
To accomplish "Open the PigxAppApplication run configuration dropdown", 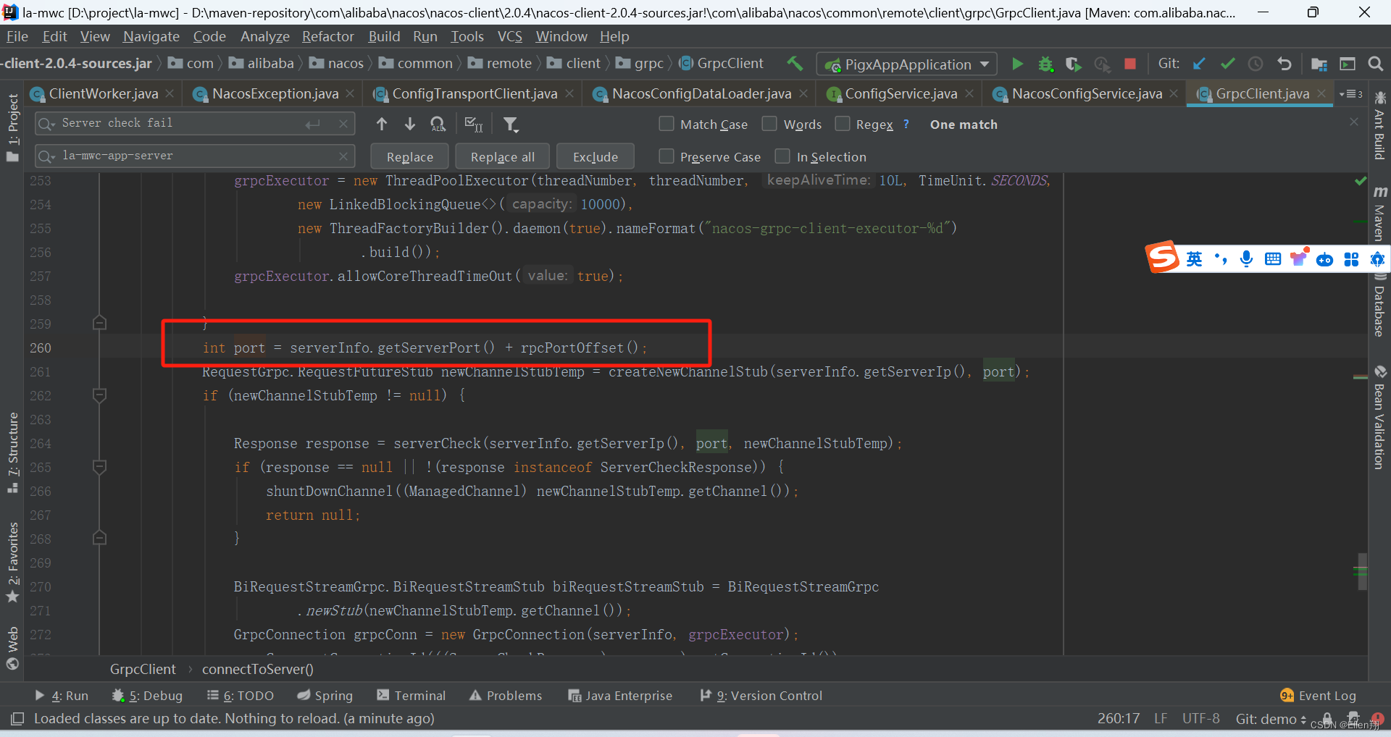I will click(907, 64).
